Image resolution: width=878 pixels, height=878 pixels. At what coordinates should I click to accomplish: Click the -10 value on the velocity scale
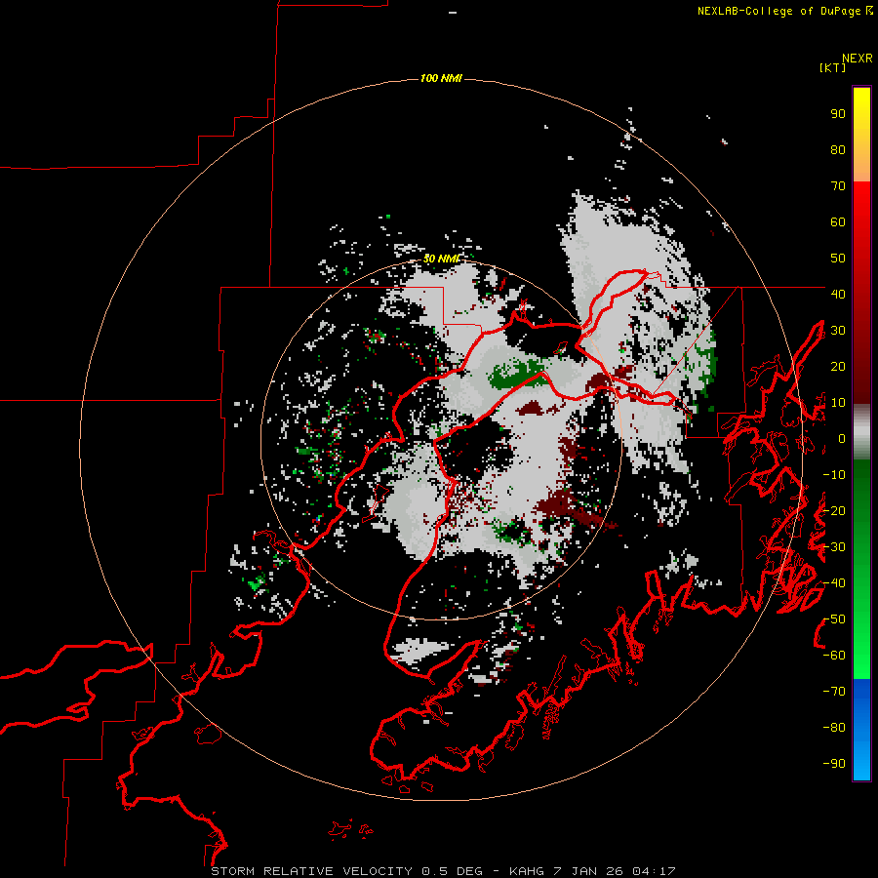tap(834, 475)
